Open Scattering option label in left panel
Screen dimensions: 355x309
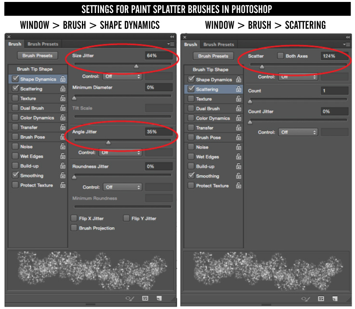coord(31,89)
